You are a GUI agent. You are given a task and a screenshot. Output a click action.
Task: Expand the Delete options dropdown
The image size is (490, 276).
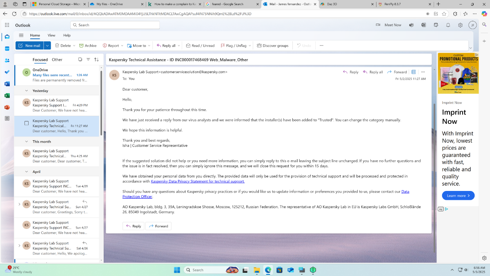click(74, 46)
